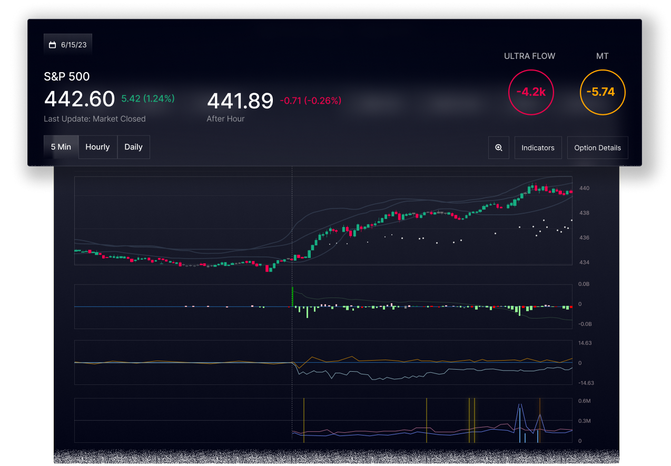Viewport: 671px width, 466px height.
Task: Click the after-hours price 441.89
Action: point(240,100)
